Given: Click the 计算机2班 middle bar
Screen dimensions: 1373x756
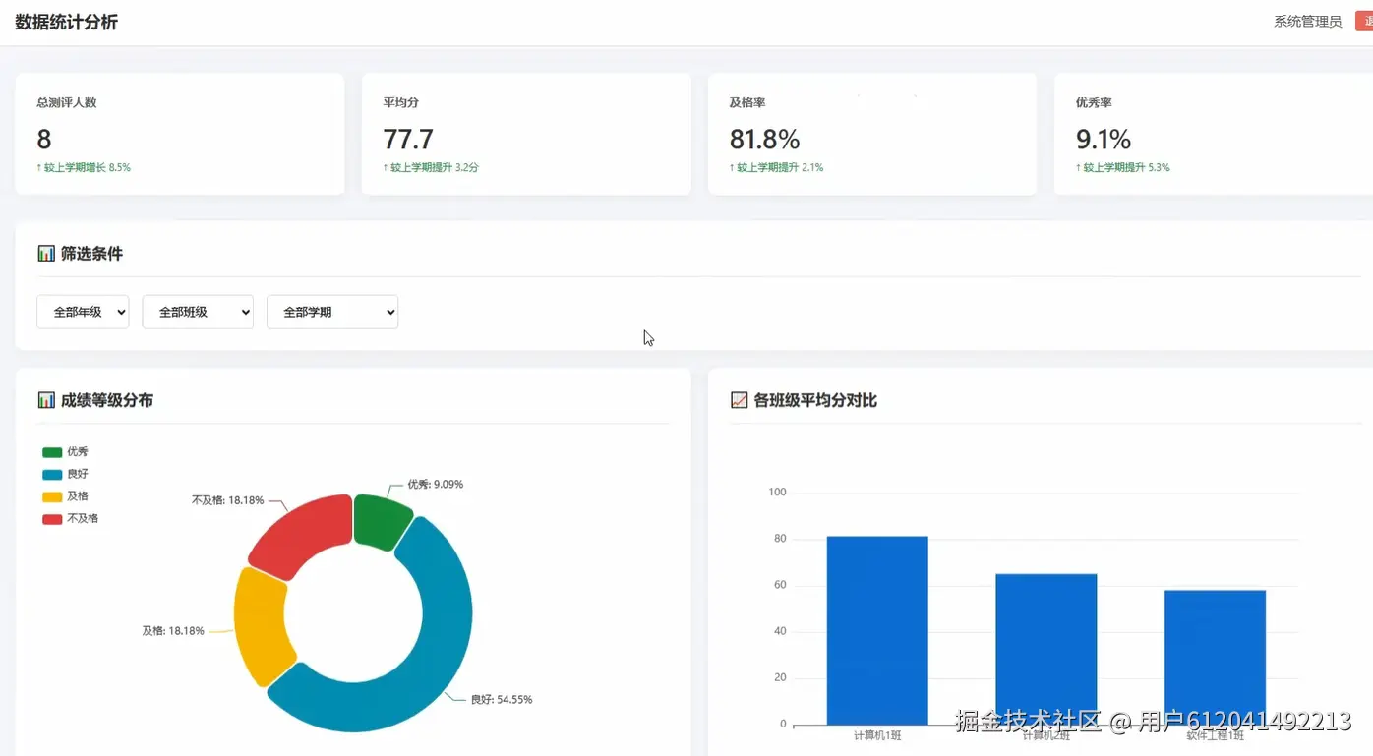Looking at the screenshot, I should [1045, 649].
